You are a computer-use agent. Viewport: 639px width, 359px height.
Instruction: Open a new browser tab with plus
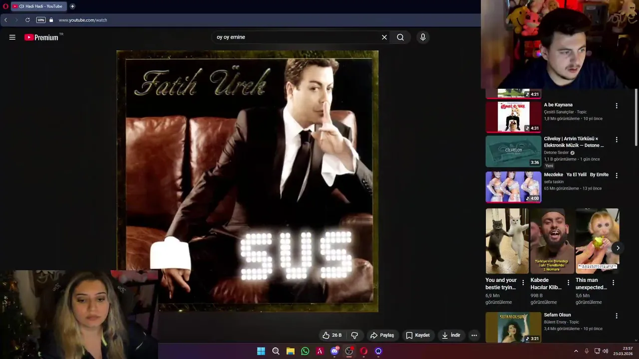coord(72,6)
